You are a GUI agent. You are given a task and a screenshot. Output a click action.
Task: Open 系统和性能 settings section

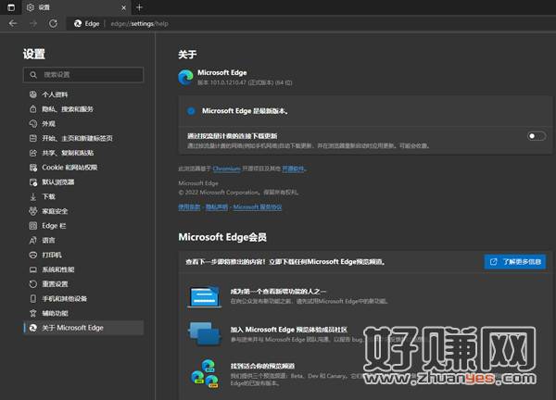tap(57, 269)
